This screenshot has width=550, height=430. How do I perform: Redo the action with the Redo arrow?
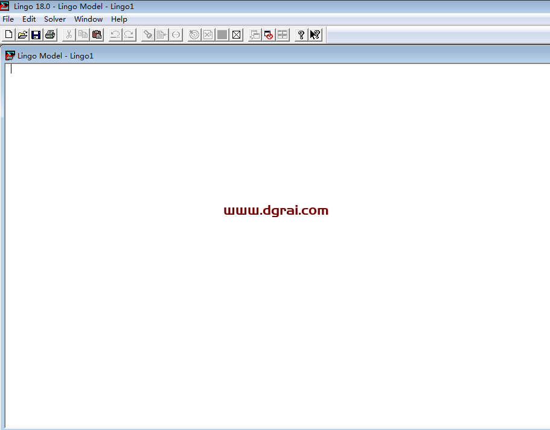(129, 35)
